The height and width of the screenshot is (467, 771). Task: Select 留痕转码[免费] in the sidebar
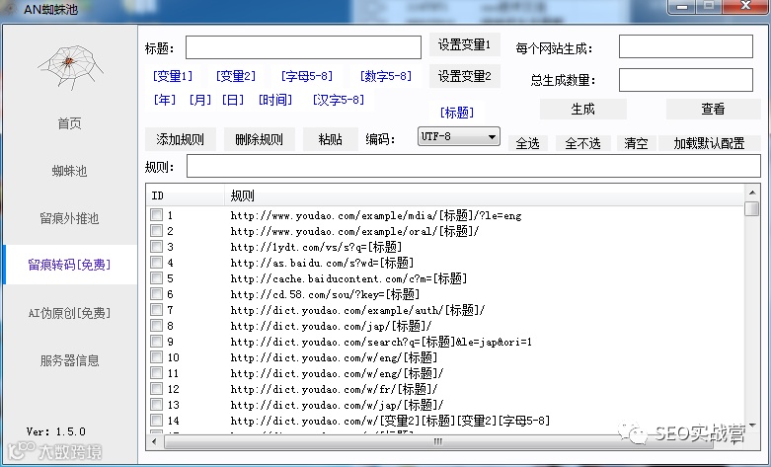(69, 265)
